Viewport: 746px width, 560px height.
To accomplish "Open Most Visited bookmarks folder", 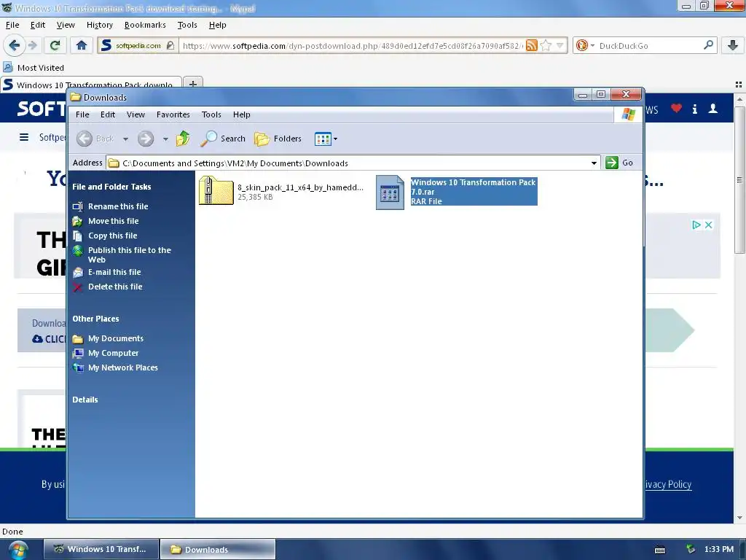I will pos(34,68).
